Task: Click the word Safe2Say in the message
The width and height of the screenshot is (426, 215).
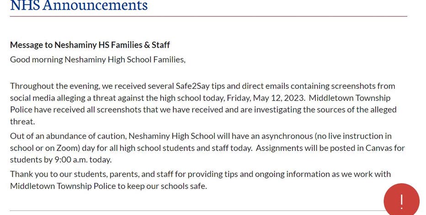Action: (192, 86)
